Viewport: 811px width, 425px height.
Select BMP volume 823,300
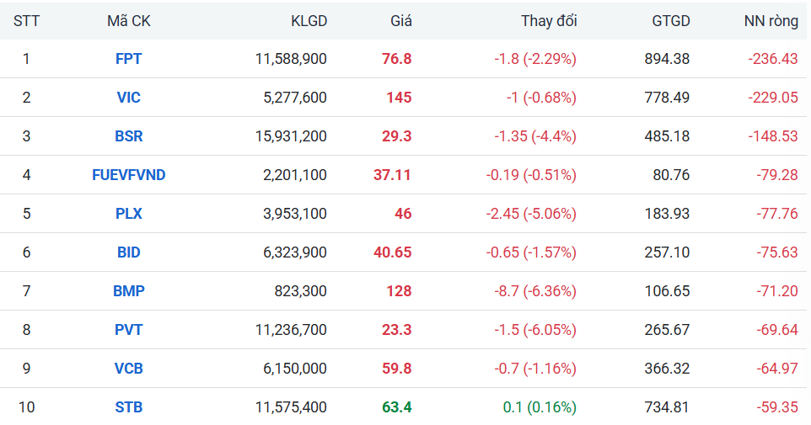tap(300, 291)
